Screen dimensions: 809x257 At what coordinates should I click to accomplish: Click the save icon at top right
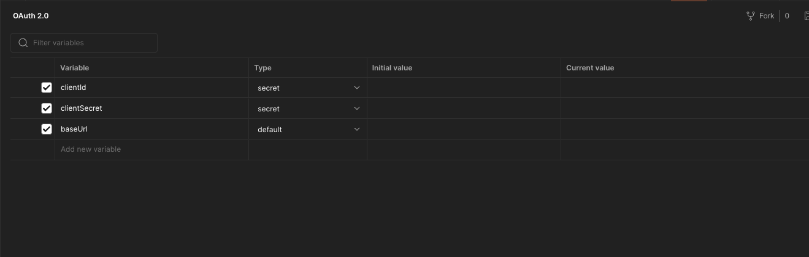(x=806, y=16)
